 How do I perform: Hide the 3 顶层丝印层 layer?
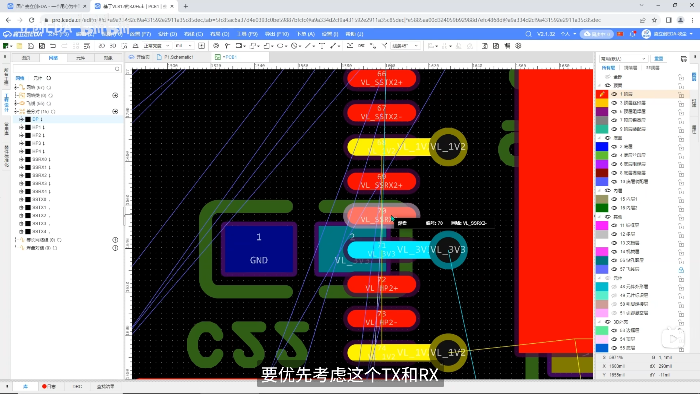tap(614, 103)
